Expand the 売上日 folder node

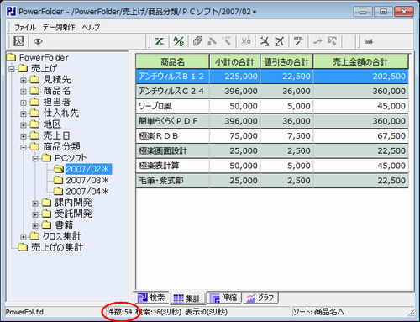[x=24, y=136]
